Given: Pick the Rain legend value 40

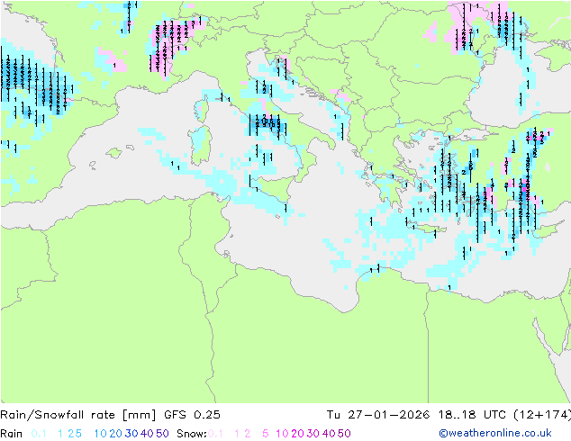Looking at the screenshot, I should [x=147, y=434].
